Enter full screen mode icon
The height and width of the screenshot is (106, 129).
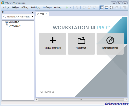point(112,8)
